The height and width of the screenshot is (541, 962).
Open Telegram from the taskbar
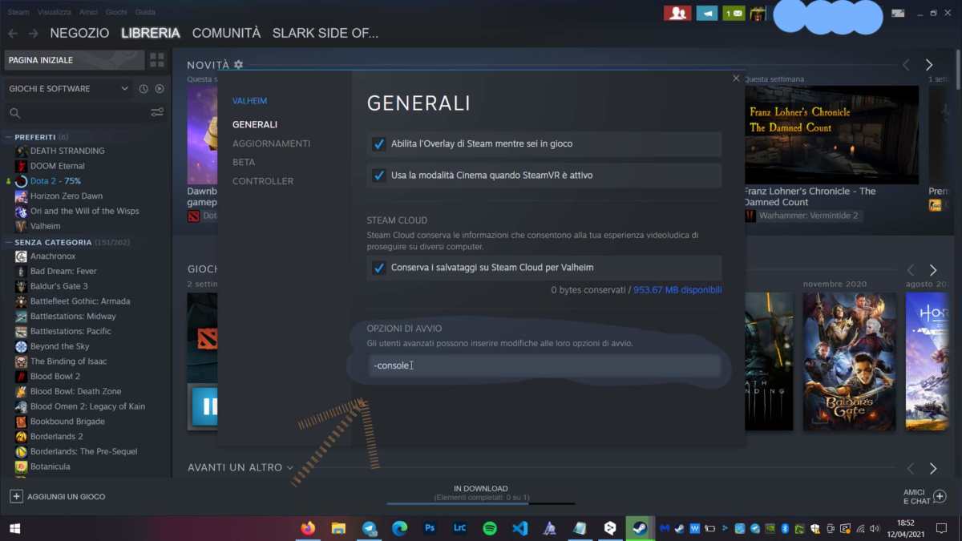click(x=370, y=528)
